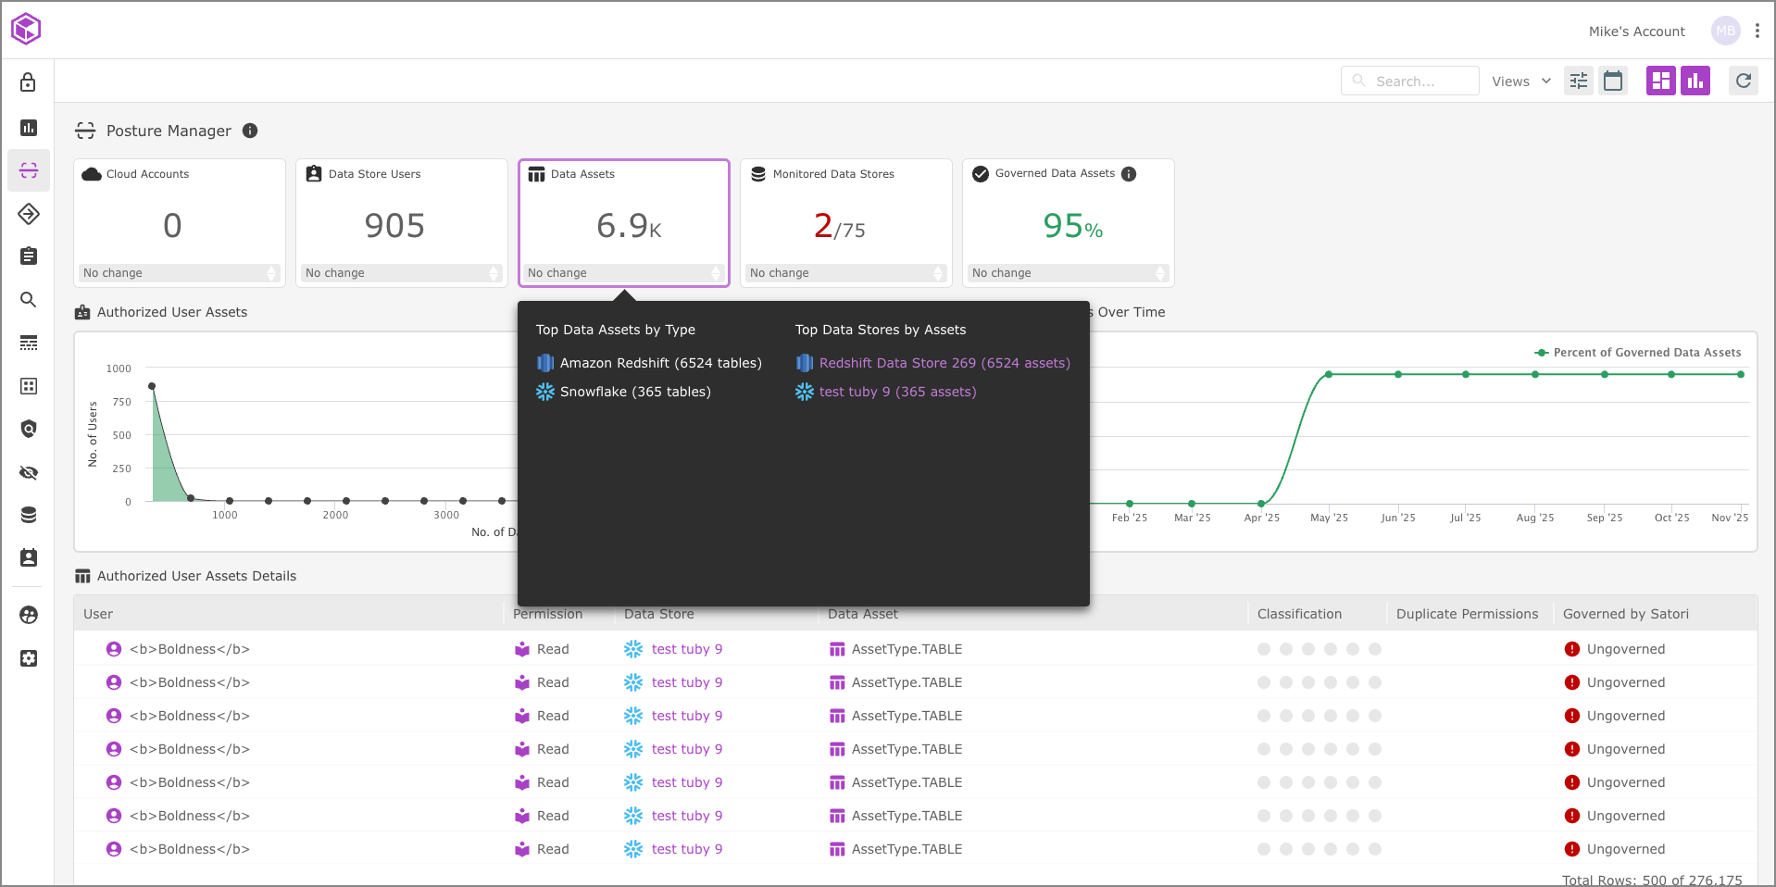Select the Governed Data Assets card
Viewport: 1776px width, 887px height.
point(1068,222)
